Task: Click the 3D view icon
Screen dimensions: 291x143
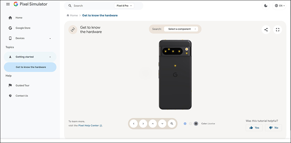Action: (73, 29)
